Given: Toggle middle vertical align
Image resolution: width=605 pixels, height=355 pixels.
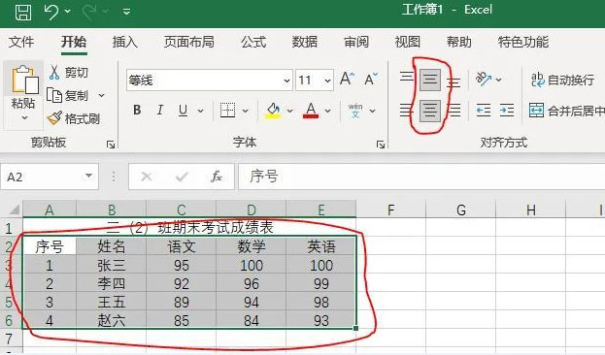Looking at the screenshot, I should (430, 80).
